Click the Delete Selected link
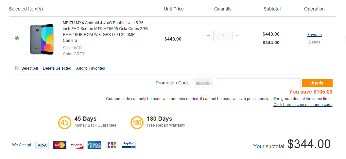The height and width of the screenshot is (159, 346). 57,68
